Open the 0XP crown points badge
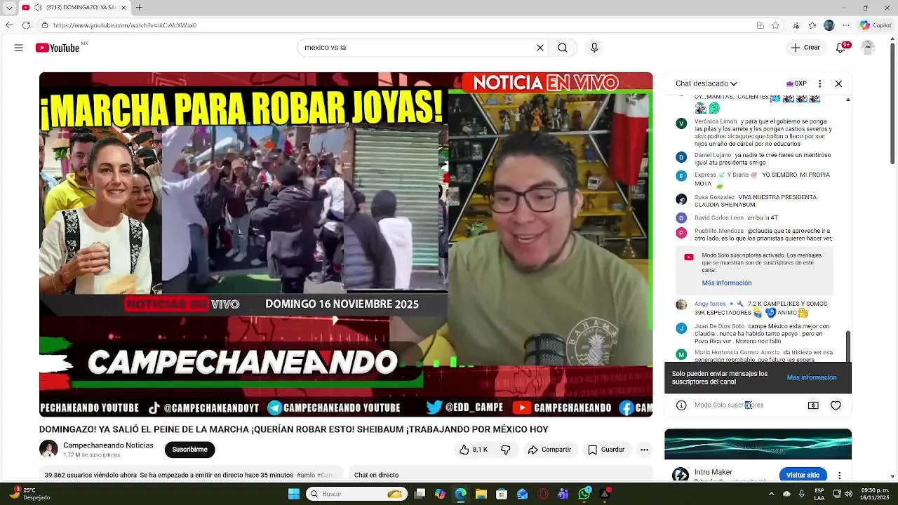The width and height of the screenshot is (898, 505). point(796,83)
